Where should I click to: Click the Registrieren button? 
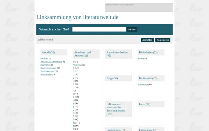[x=163, y=40]
